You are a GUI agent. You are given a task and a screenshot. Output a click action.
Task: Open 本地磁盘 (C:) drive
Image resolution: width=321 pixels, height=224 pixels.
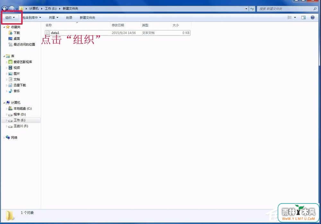(x=22, y=109)
